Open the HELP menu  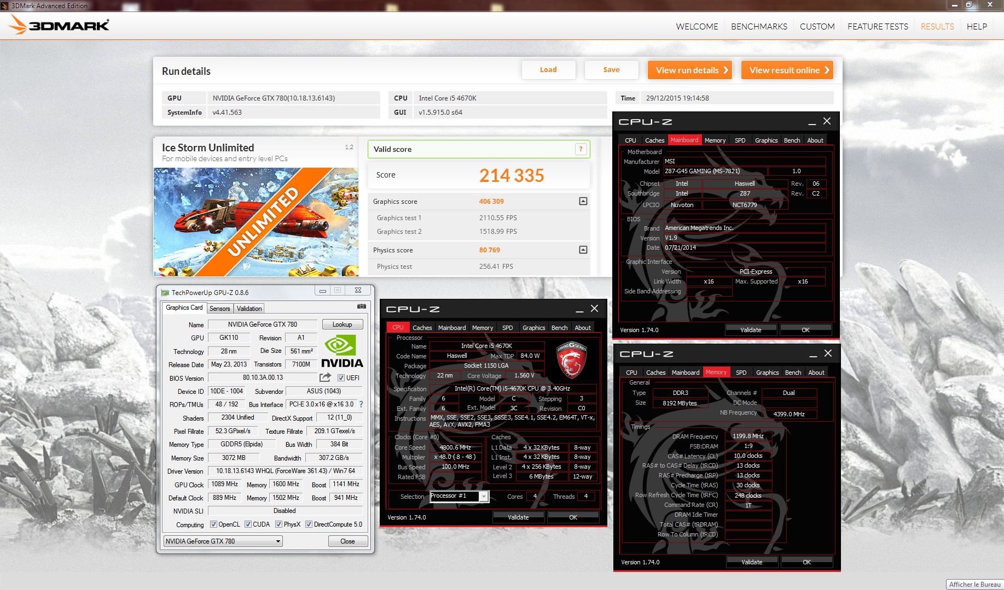[977, 26]
